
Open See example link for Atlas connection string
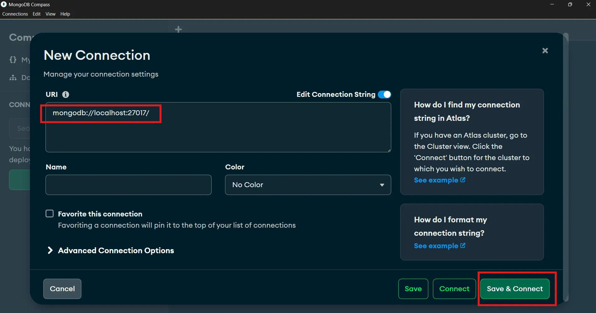[x=440, y=180]
